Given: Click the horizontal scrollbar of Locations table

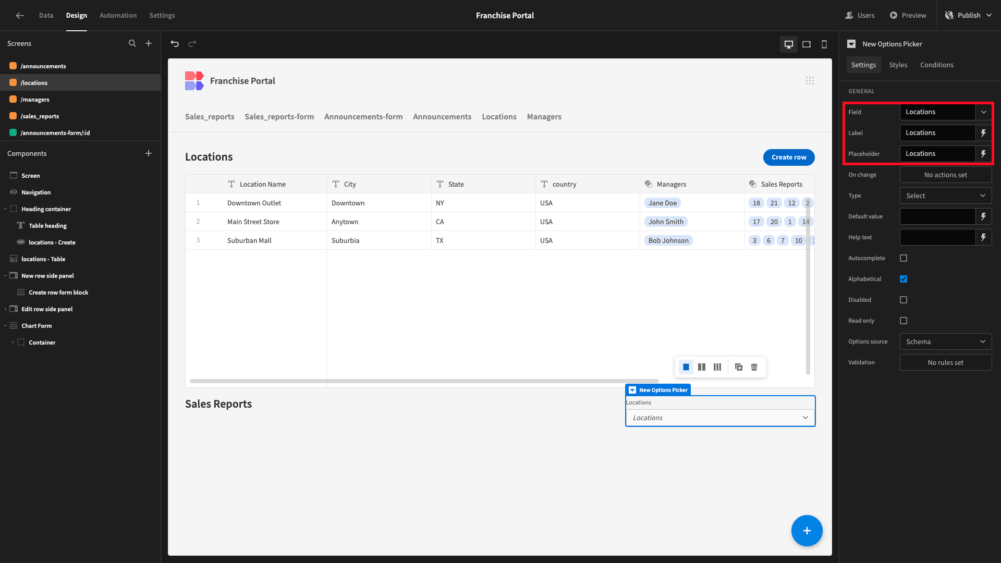Looking at the screenshot, I should tap(424, 381).
